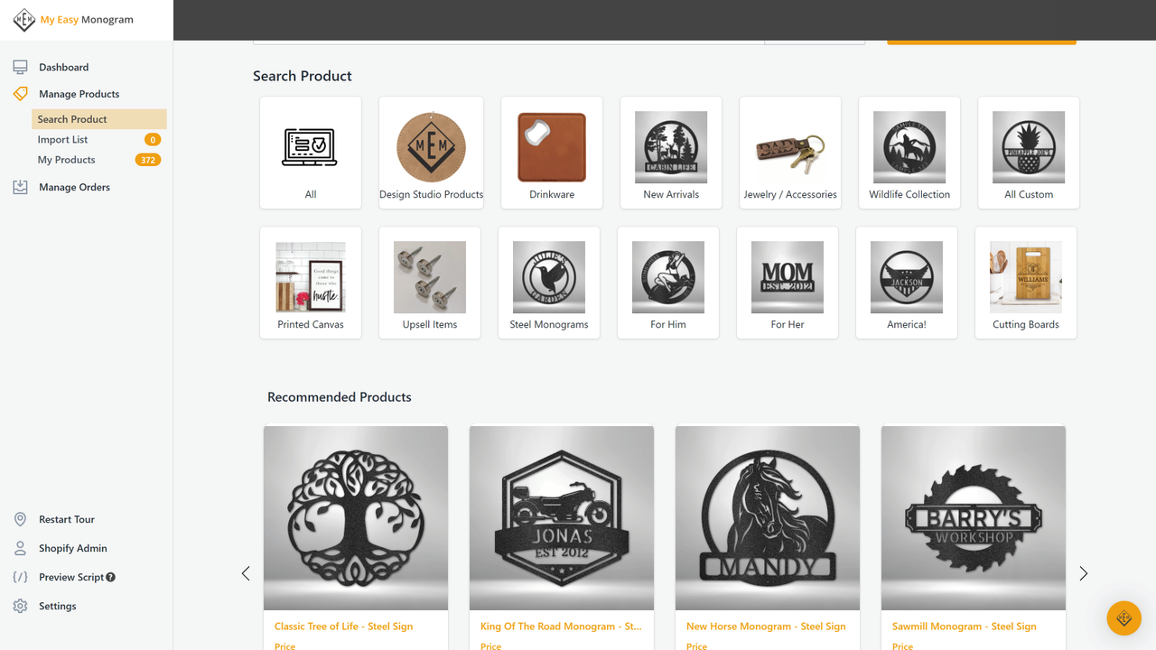Open My Products showing 372 items
The height and width of the screenshot is (650, 1156).
pyautogui.click(x=66, y=159)
